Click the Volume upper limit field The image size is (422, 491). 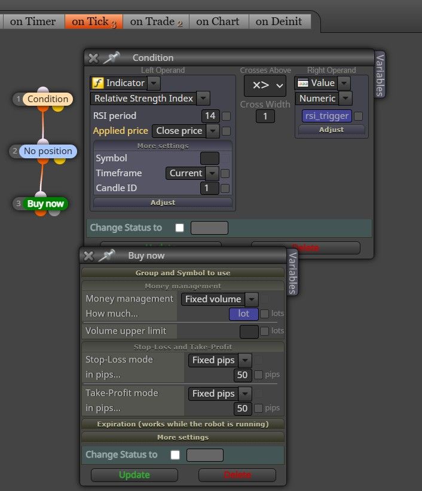click(x=249, y=332)
